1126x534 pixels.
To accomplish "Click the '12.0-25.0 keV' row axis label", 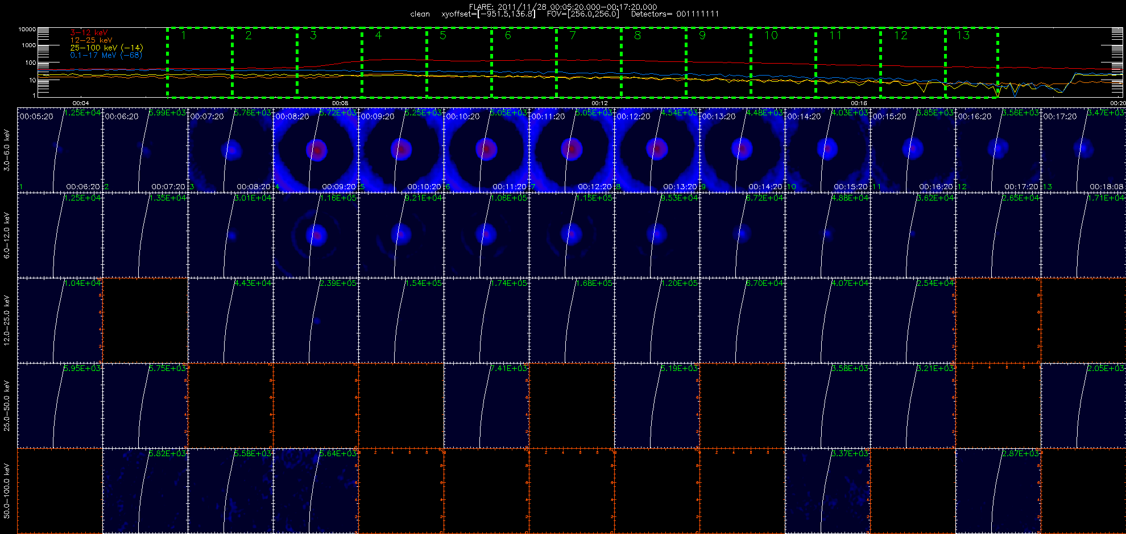I will click(x=7, y=320).
